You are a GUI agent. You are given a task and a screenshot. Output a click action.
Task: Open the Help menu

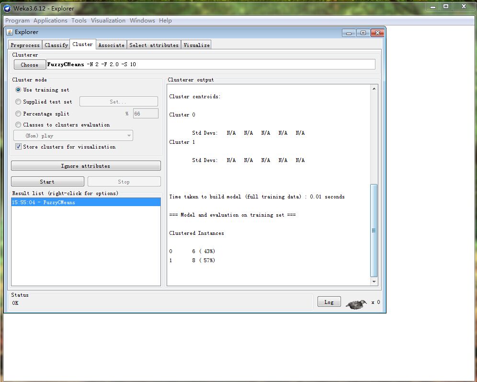click(x=165, y=21)
